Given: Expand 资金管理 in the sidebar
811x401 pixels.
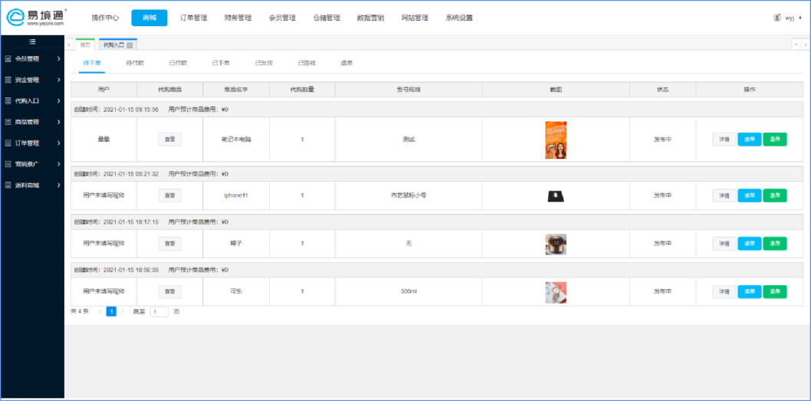Looking at the screenshot, I should 32,80.
